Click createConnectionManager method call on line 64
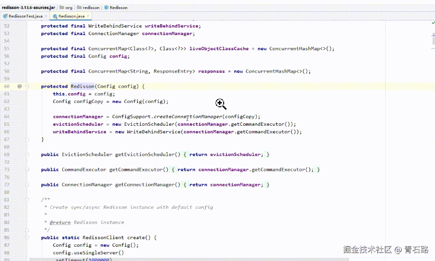This screenshot has height=261, width=435. click(188, 116)
